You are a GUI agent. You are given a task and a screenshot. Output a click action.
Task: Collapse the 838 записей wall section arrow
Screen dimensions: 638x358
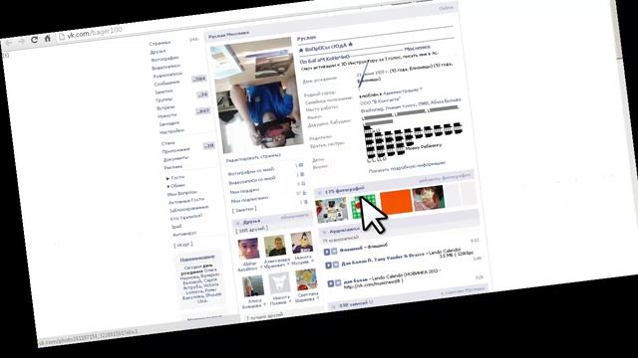(333, 306)
